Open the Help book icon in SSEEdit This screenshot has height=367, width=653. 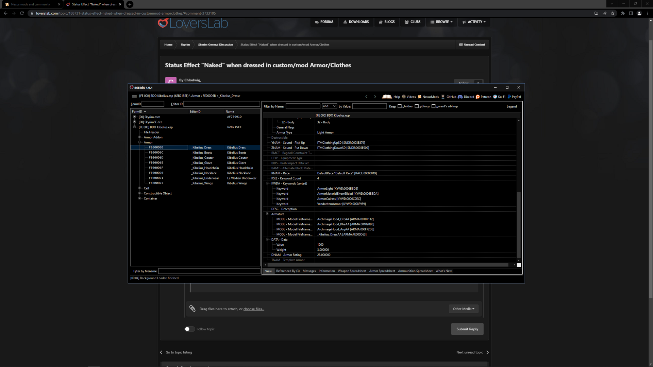click(x=387, y=97)
